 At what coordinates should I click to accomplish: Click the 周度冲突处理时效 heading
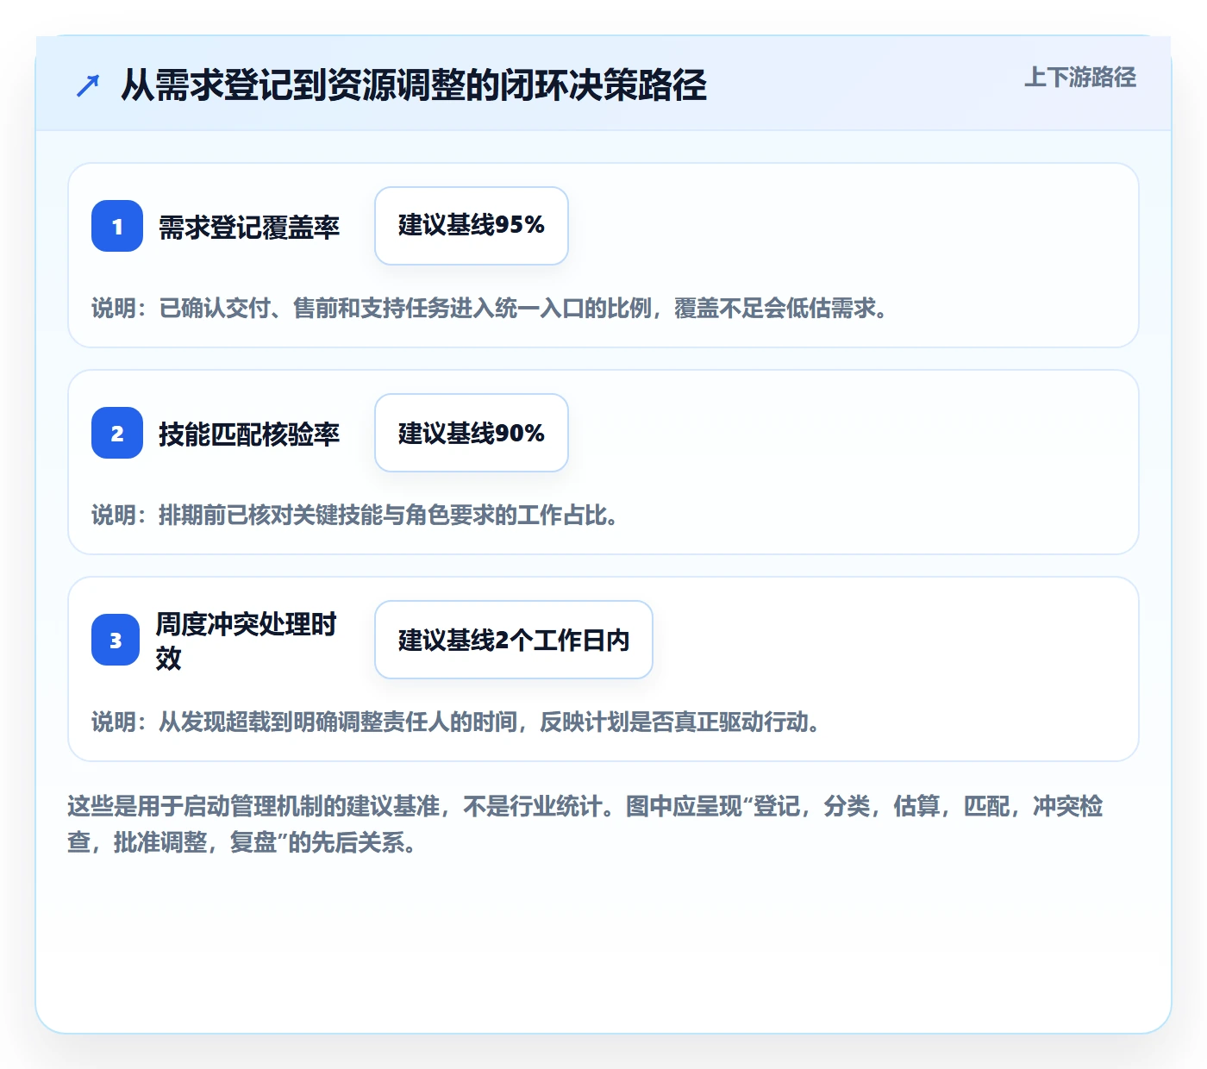(247, 641)
